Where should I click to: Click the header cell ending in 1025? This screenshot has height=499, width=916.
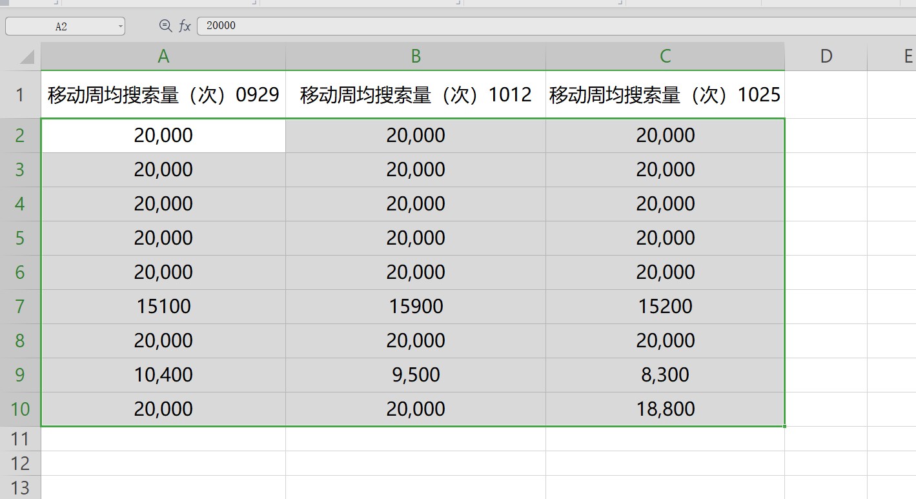point(665,95)
